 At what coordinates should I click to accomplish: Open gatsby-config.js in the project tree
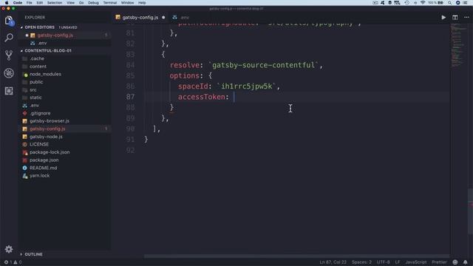(x=47, y=129)
